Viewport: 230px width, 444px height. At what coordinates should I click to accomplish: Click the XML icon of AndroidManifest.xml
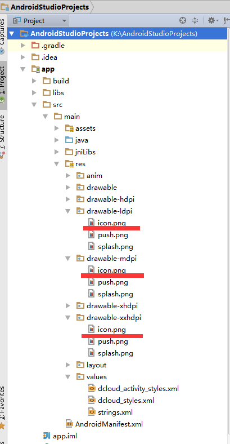point(69,424)
